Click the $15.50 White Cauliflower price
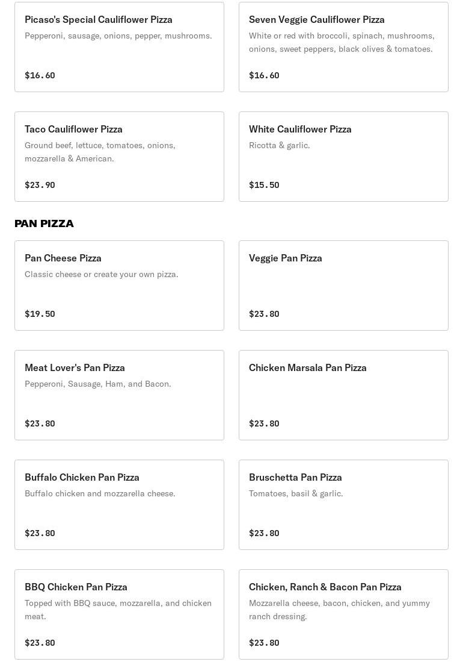Screen dimensions: 463x662 pyautogui.click(x=264, y=185)
